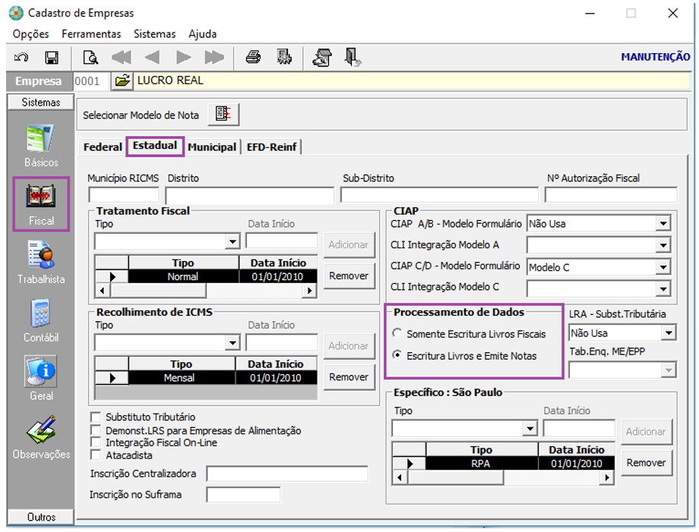Open the Ajuda menu
699x532 pixels.
tap(202, 34)
